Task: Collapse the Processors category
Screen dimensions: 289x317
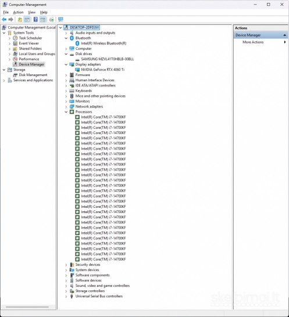Action: pos(66,112)
